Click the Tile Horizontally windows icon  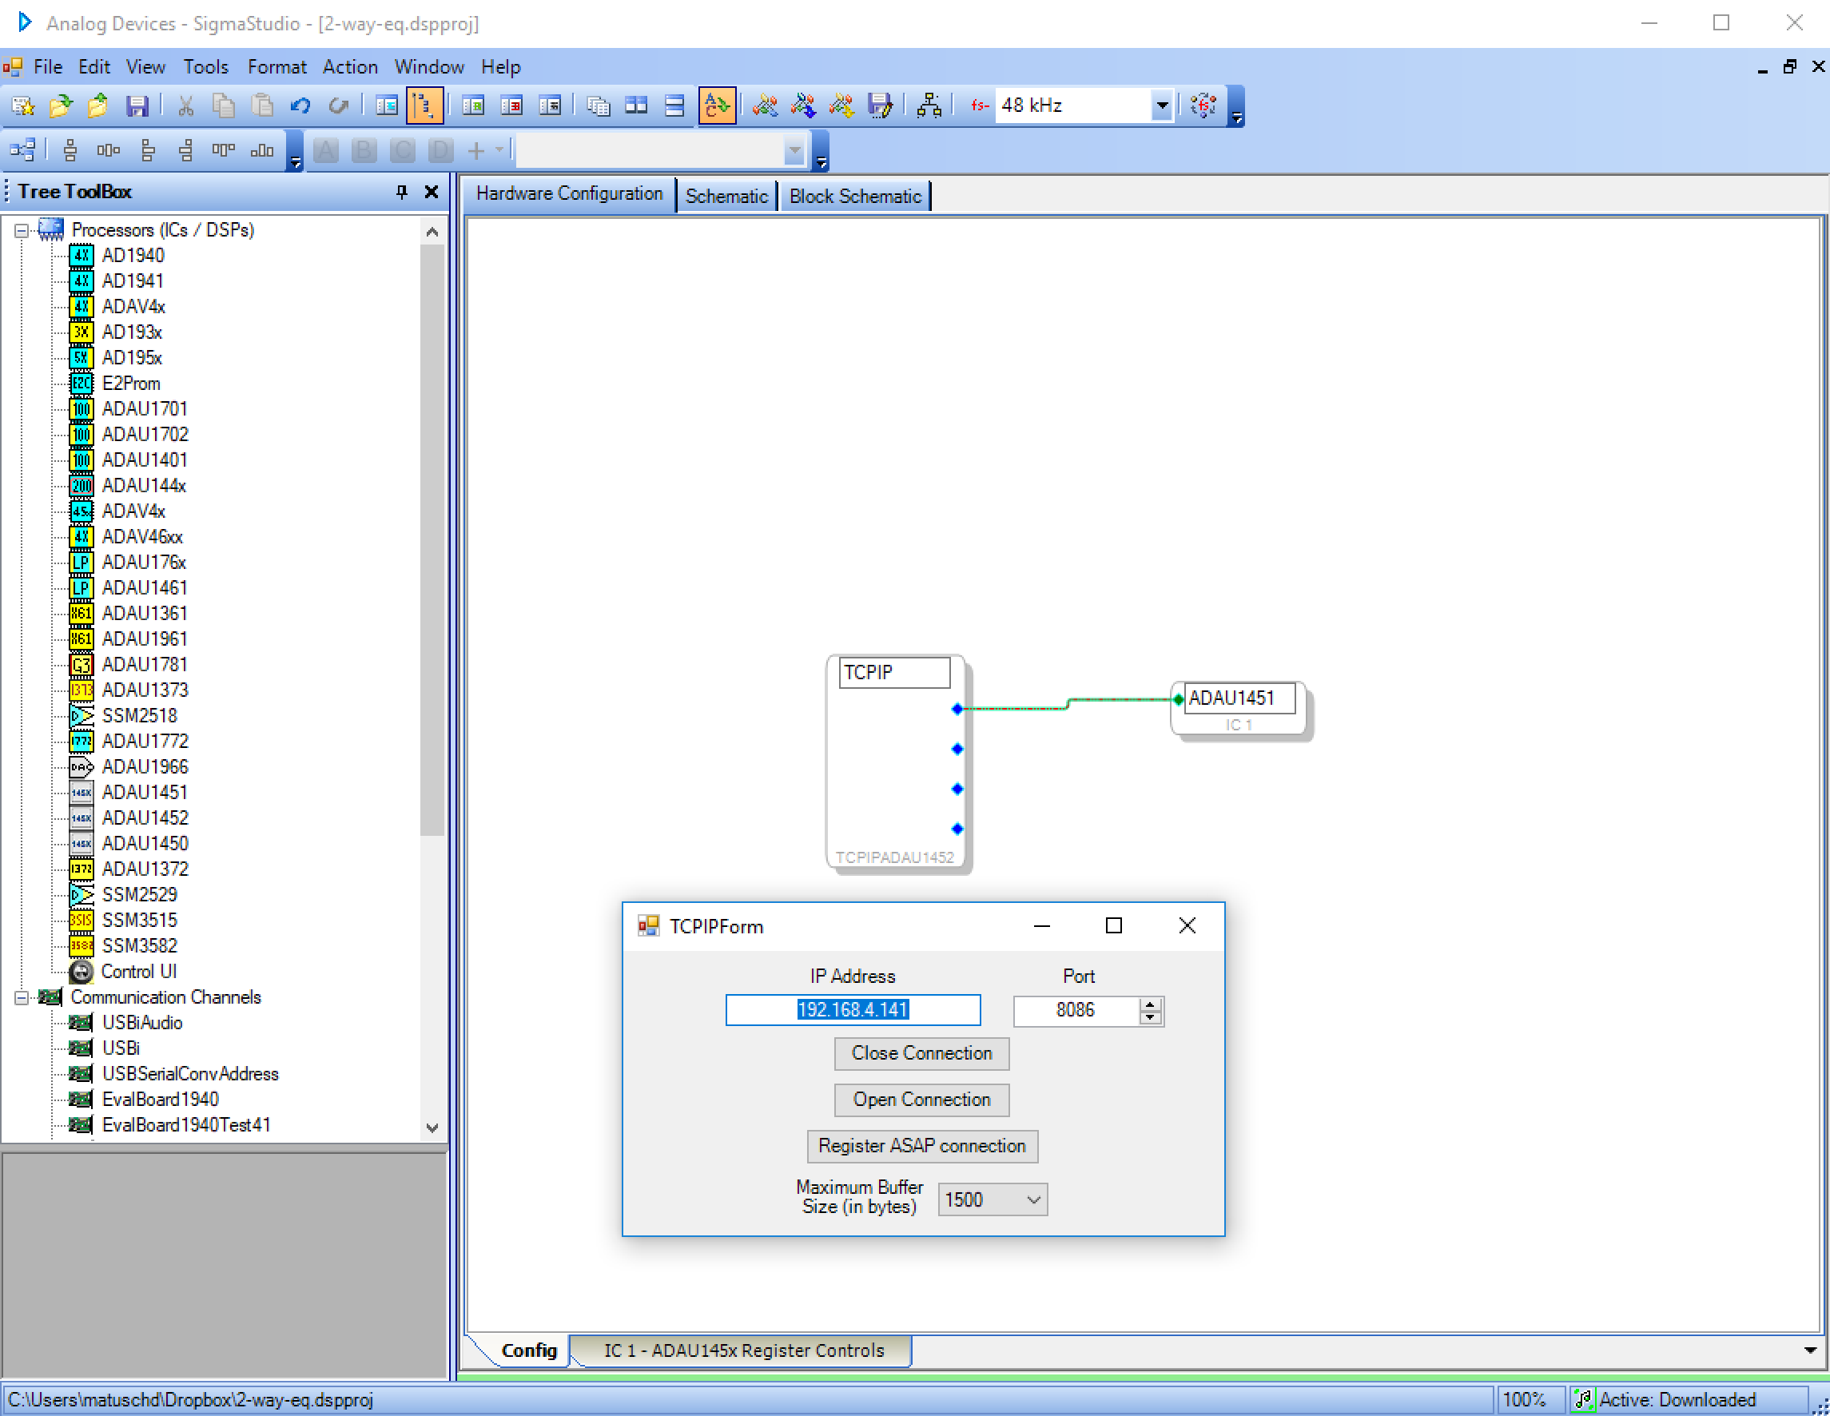(674, 105)
